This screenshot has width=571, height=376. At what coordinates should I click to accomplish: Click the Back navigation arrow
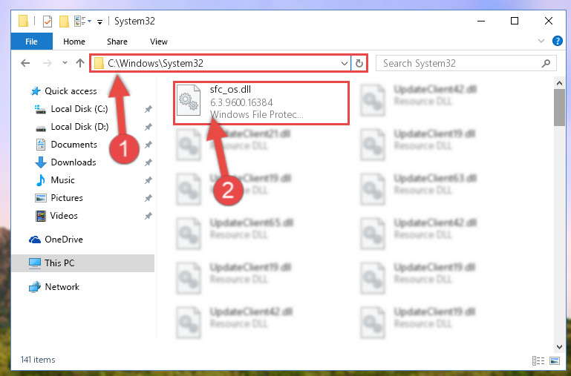25,63
